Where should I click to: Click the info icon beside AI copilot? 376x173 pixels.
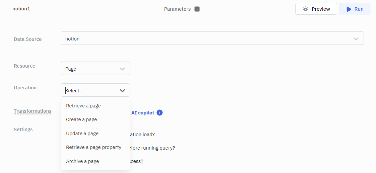pyautogui.click(x=160, y=113)
